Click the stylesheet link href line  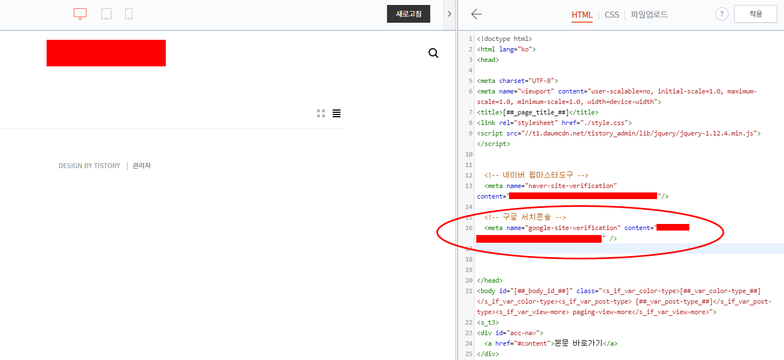click(554, 123)
